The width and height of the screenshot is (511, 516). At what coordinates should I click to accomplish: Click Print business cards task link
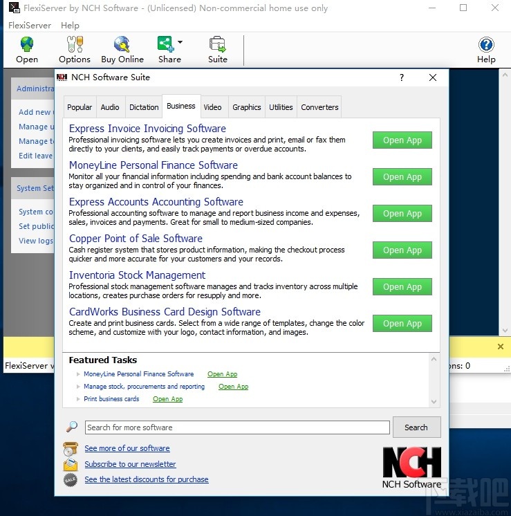(x=111, y=399)
